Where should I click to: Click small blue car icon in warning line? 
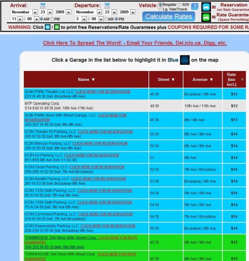click(x=47, y=27)
